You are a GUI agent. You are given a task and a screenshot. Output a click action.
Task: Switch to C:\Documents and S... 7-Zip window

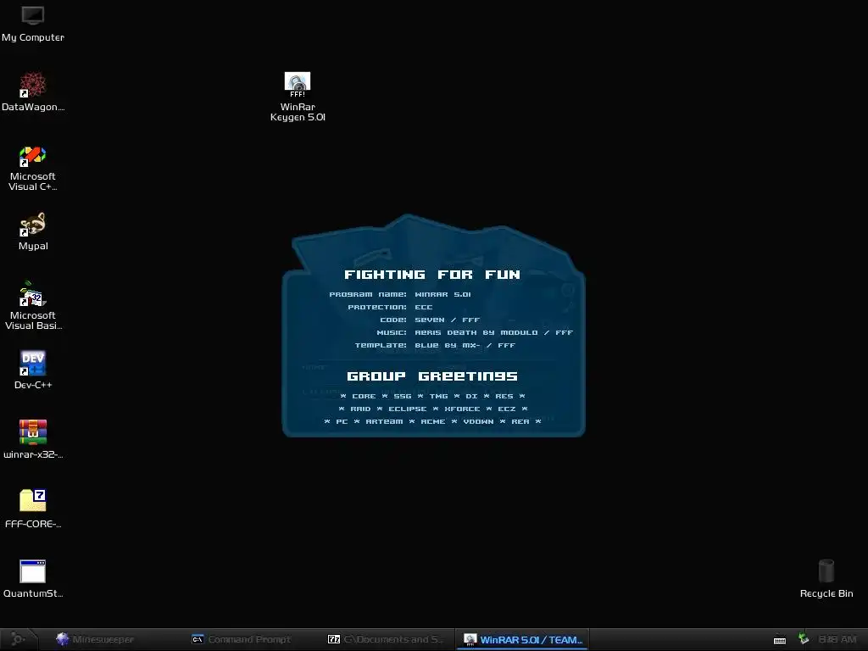[x=386, y=639]
